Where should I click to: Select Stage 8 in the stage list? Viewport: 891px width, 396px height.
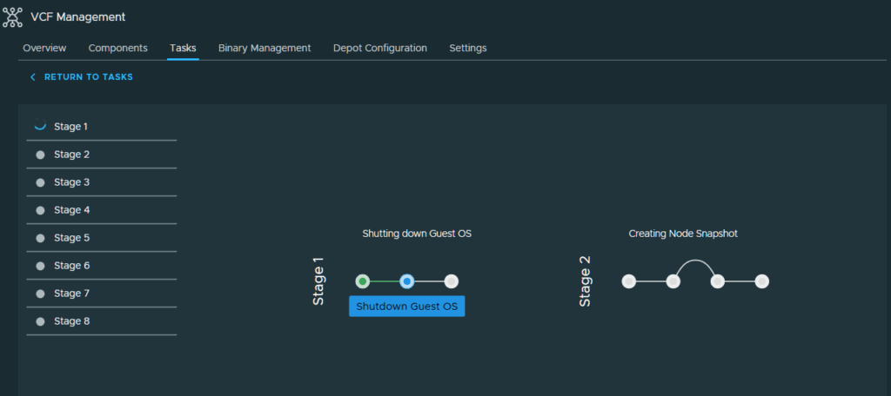pyautogui.click(x=101, y=321)
